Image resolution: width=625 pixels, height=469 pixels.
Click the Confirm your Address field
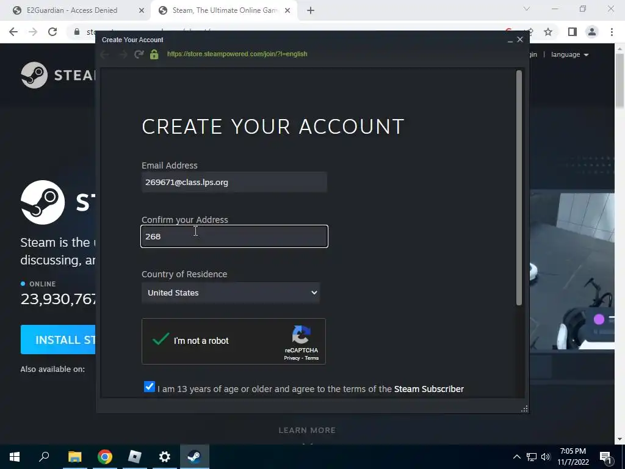234,236
